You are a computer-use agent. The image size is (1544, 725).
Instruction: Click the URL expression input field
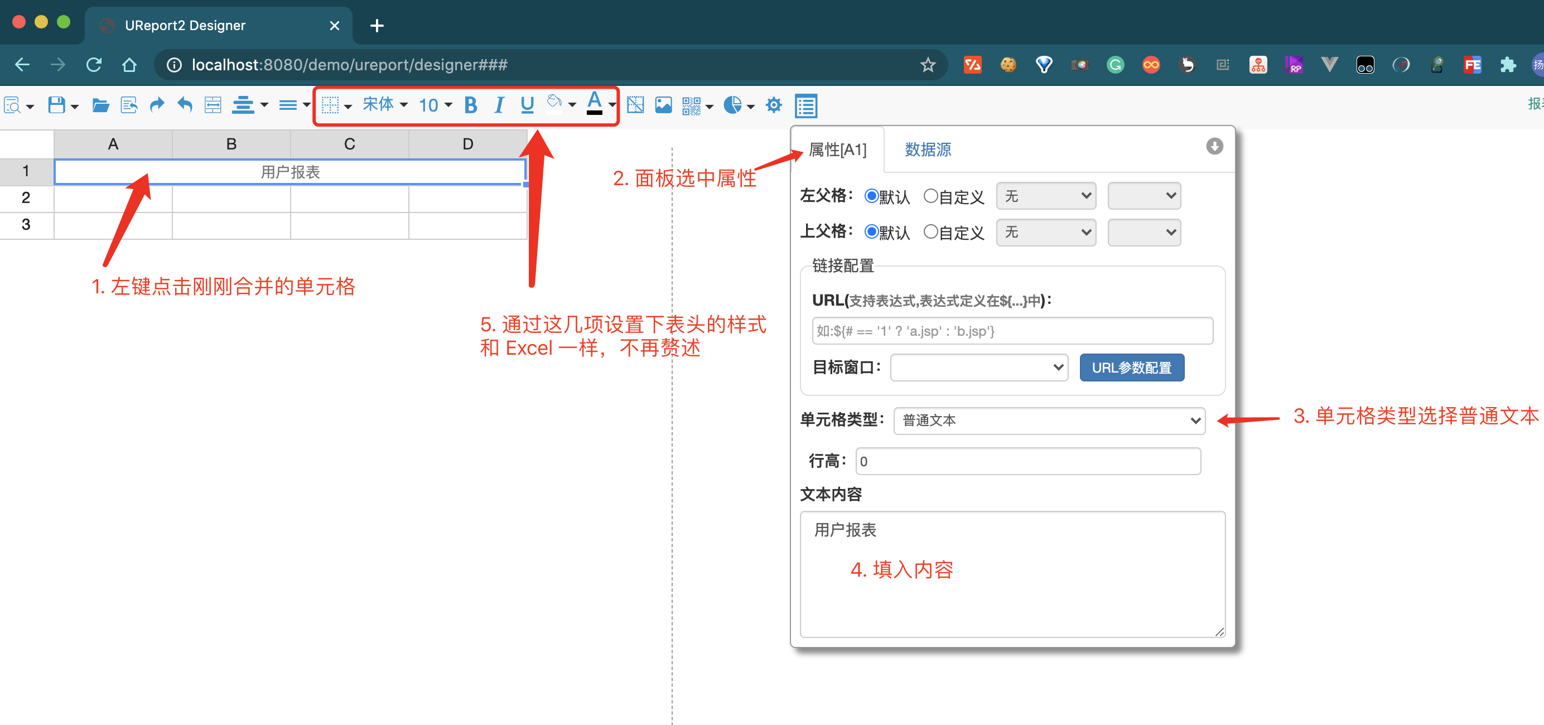pos(1012,331)
